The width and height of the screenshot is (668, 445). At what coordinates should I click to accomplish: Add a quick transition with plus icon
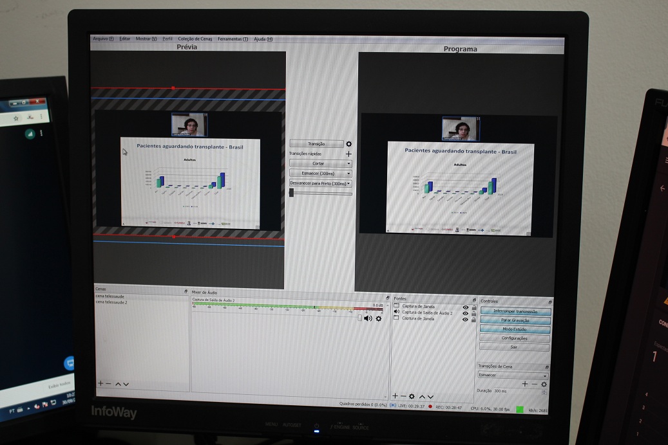pyautogui.click(x=349, y=154)
